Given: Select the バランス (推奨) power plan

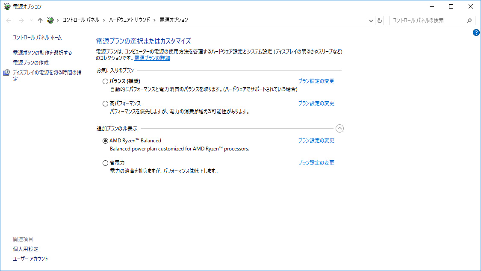Looking at the screenshot, I should [105, 81].
